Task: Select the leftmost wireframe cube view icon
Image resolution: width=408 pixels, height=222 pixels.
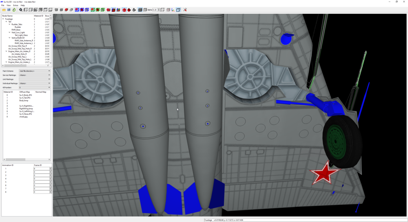Action: coord(25,10)
